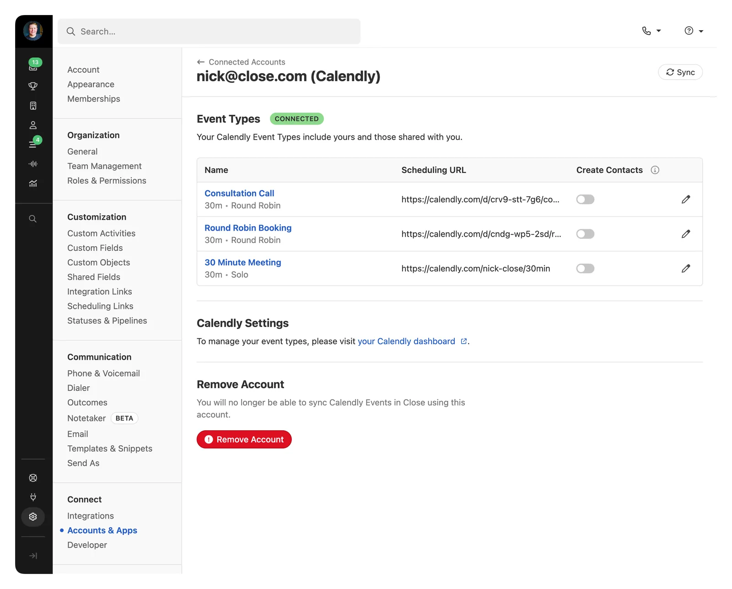The height and width of the screenshot is (589, 732).
Task: Select Team Management in settings menu
Action: click(104, 166)
